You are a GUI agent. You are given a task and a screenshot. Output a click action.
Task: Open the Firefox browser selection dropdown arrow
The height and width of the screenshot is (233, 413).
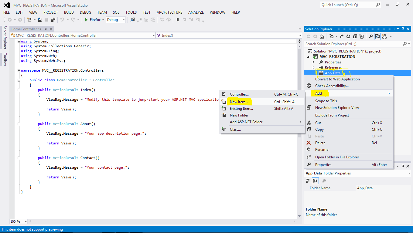tap(103, 20)
